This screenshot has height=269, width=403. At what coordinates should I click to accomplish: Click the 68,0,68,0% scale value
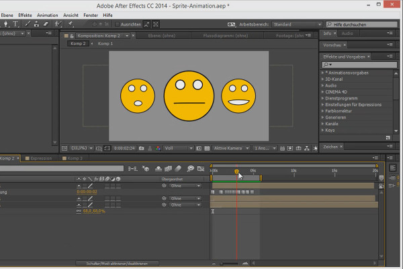pos(94,211)
